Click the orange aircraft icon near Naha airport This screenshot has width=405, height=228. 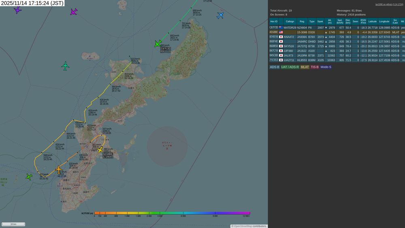[59, 170]
